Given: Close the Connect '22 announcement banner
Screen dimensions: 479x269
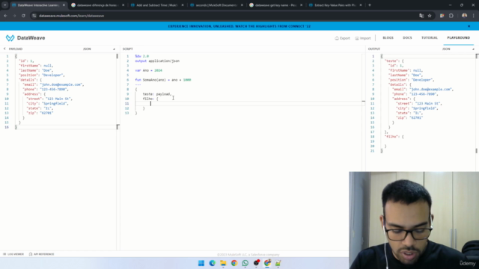Looking at the screenshot, I should pos(469,26).
